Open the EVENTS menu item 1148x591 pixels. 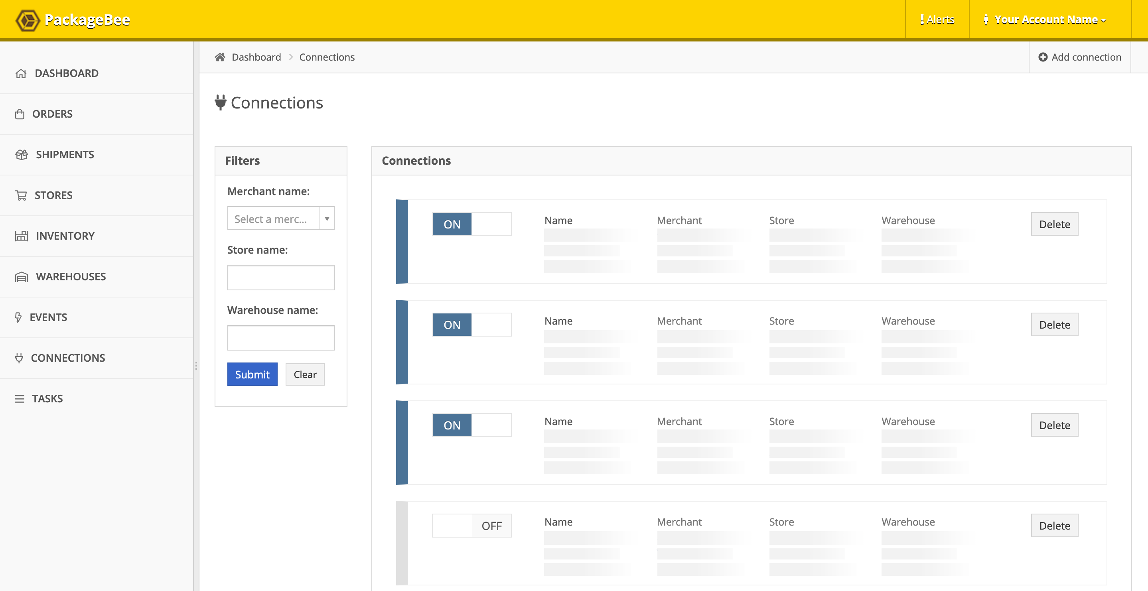pyautogui.click(x=97, y=317)
